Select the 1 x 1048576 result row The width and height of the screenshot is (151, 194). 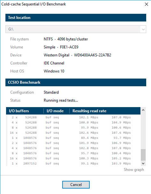coord(73,138)
